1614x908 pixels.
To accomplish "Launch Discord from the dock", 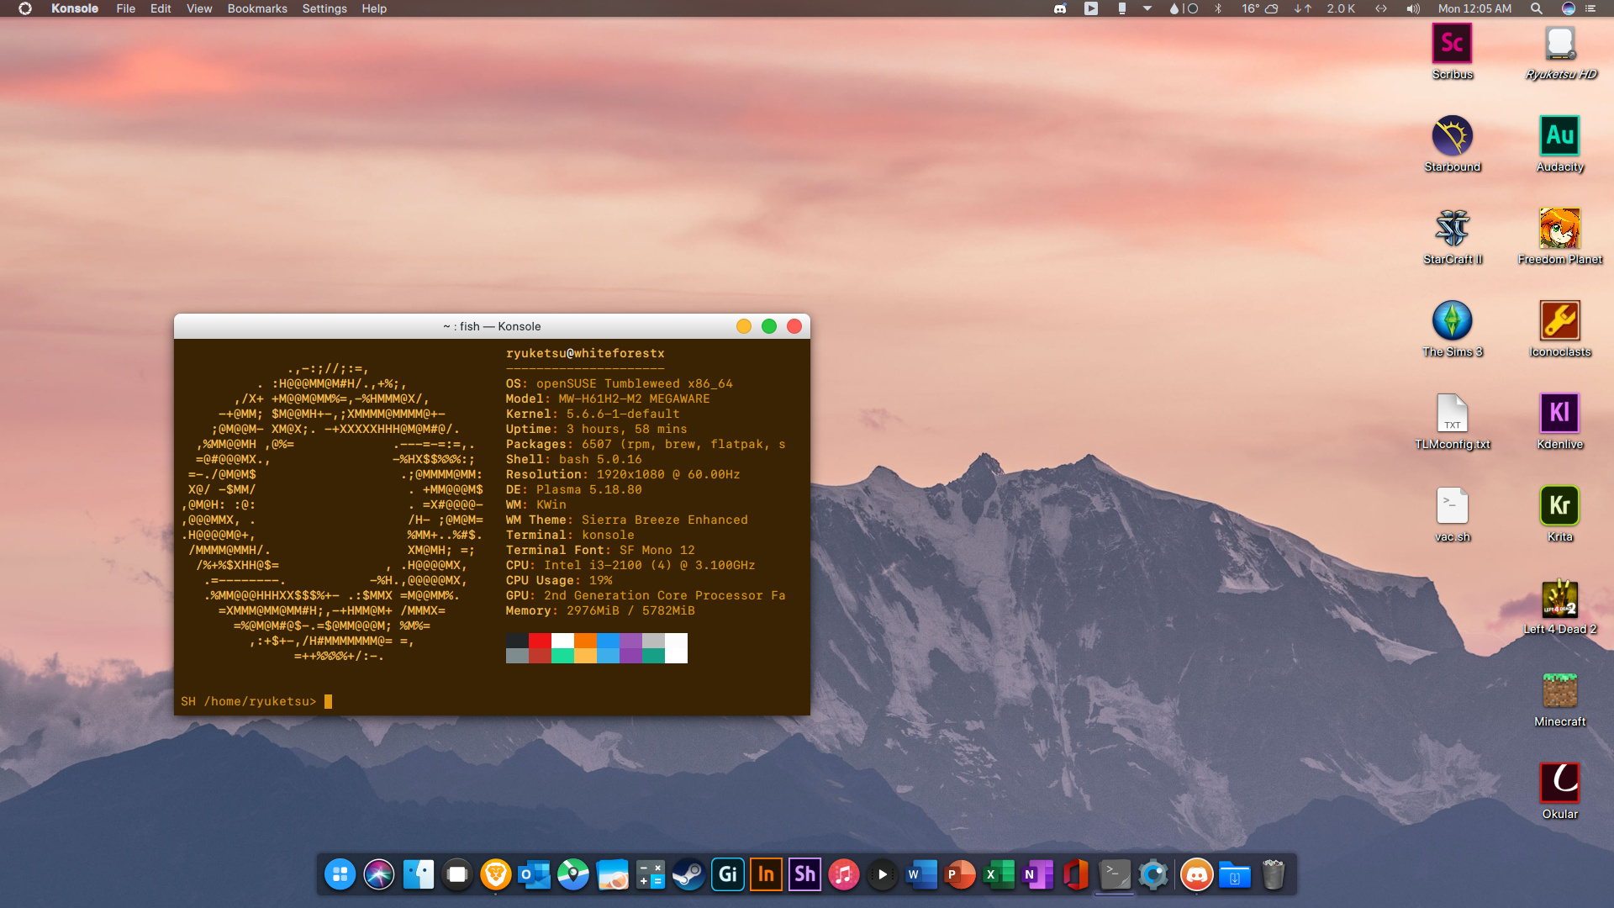I will pos(1195,875).
